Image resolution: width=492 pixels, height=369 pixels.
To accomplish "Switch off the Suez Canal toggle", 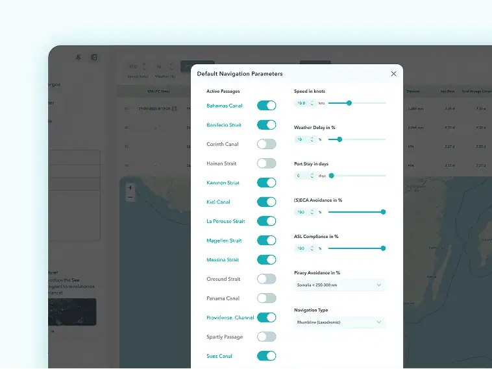I will [266, 356].
